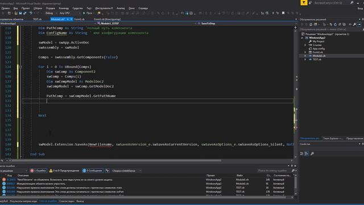Click the Save All icon
The height and width of the screenshot is (205, 364).
point(25,13)
